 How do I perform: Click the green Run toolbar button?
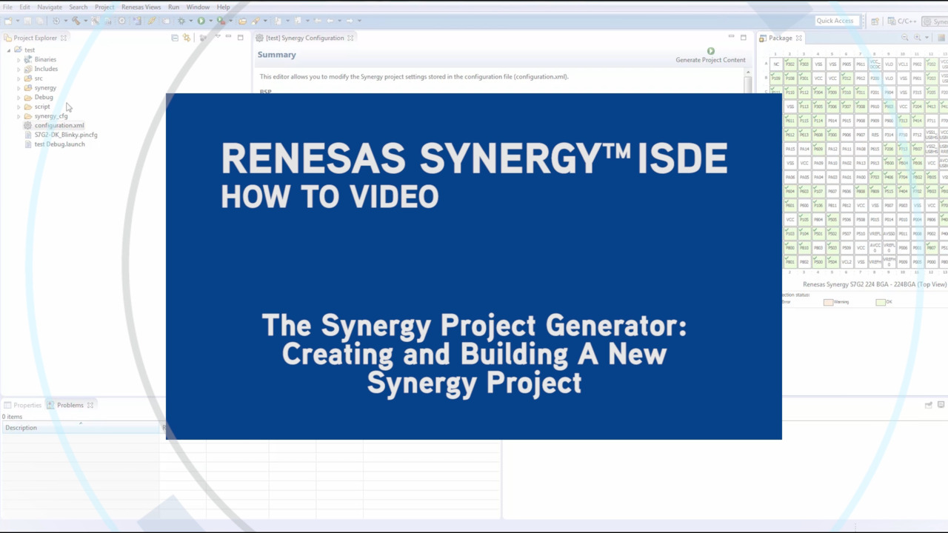(x=201, y=21)
